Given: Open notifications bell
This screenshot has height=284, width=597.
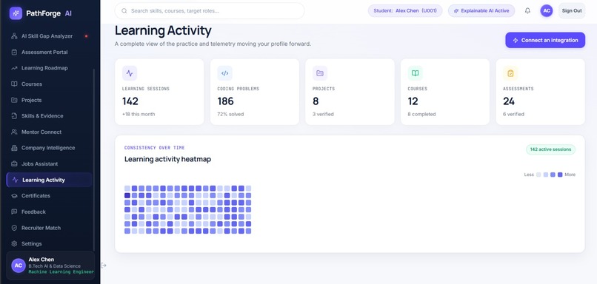Looking at the screenshot, I should [527, 10].
